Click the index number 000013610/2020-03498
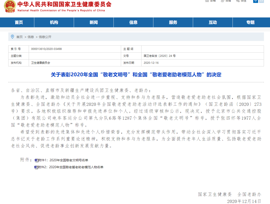This screenshot has width=270, height=204. (x=46, y=49)
